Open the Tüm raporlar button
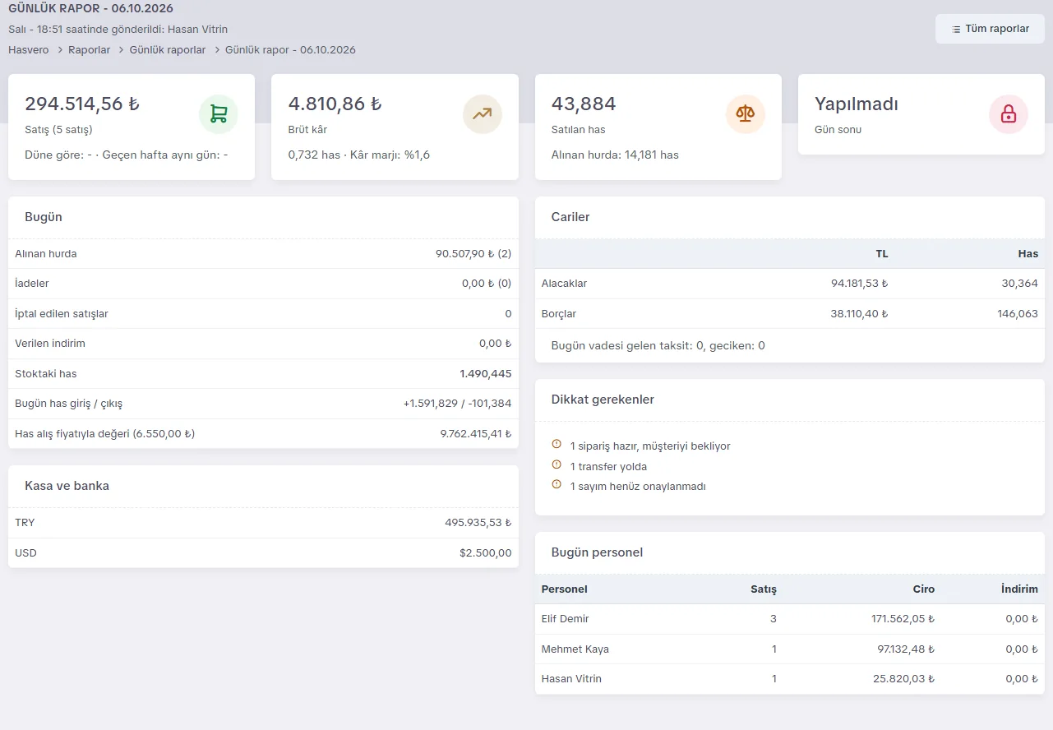Image resolution: width=1053 pixels, height=730 pixels. pos(990,29)
